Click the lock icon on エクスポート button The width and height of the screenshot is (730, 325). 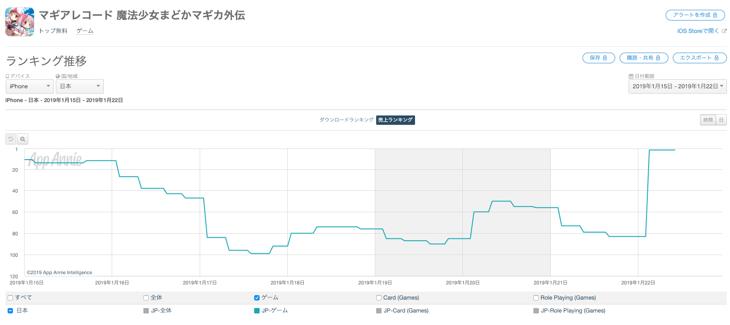[717, 58]
